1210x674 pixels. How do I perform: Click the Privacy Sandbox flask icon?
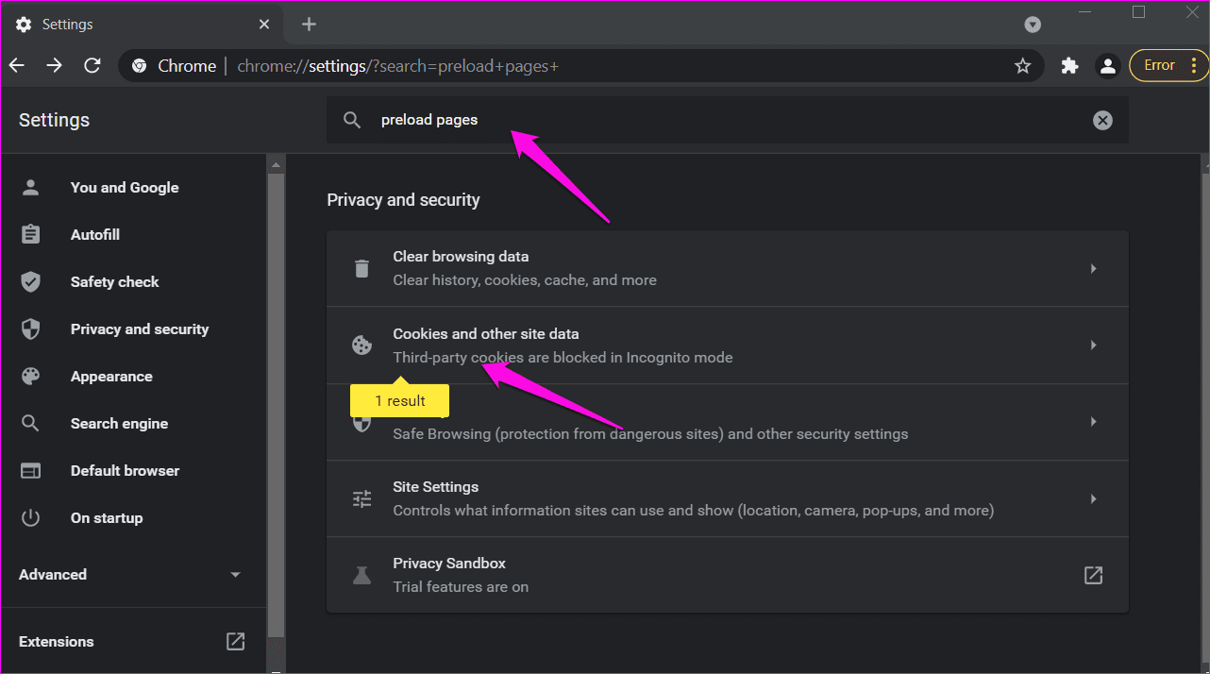[x=361, y=575]
